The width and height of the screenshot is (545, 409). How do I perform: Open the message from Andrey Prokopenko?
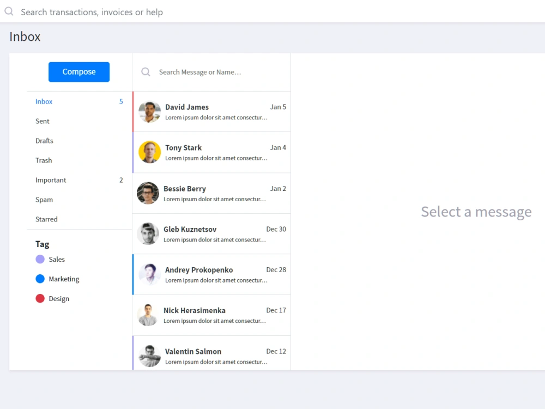(211, 274)
